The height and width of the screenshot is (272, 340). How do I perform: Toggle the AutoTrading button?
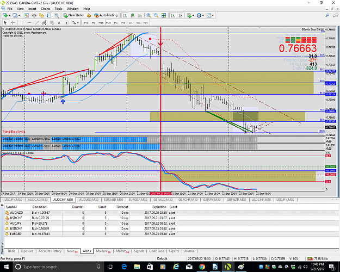(x=106, y=15)
